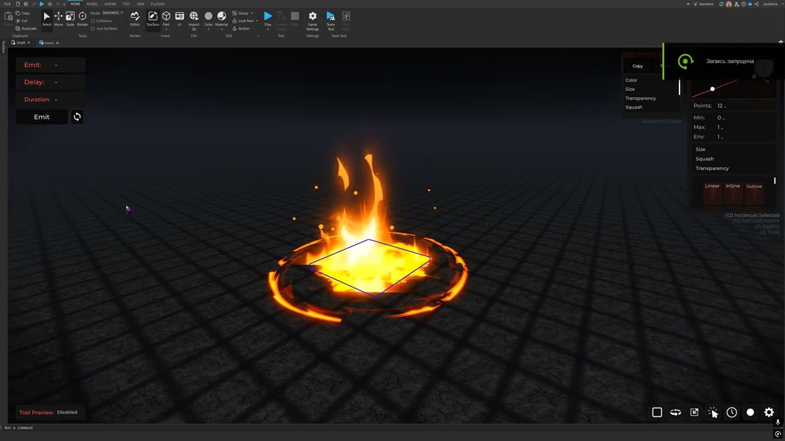Open the Terrain Editor
This screenshot has width=785, height=441.
[135, 19]
